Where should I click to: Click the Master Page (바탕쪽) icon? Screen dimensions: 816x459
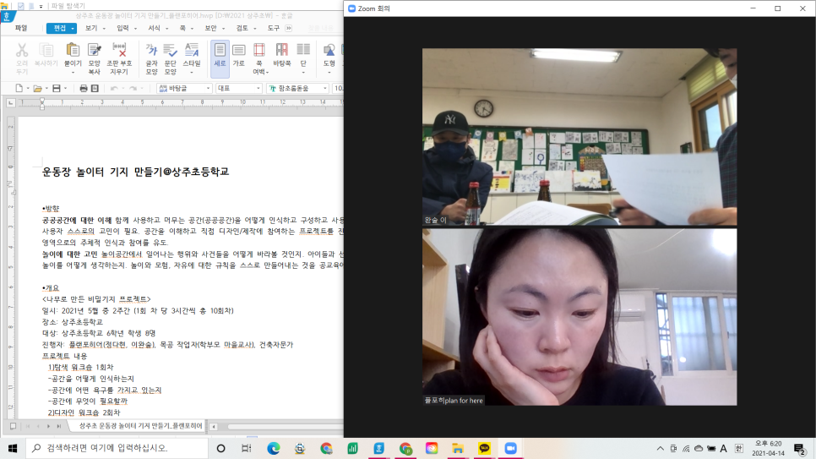coord(281,51)
